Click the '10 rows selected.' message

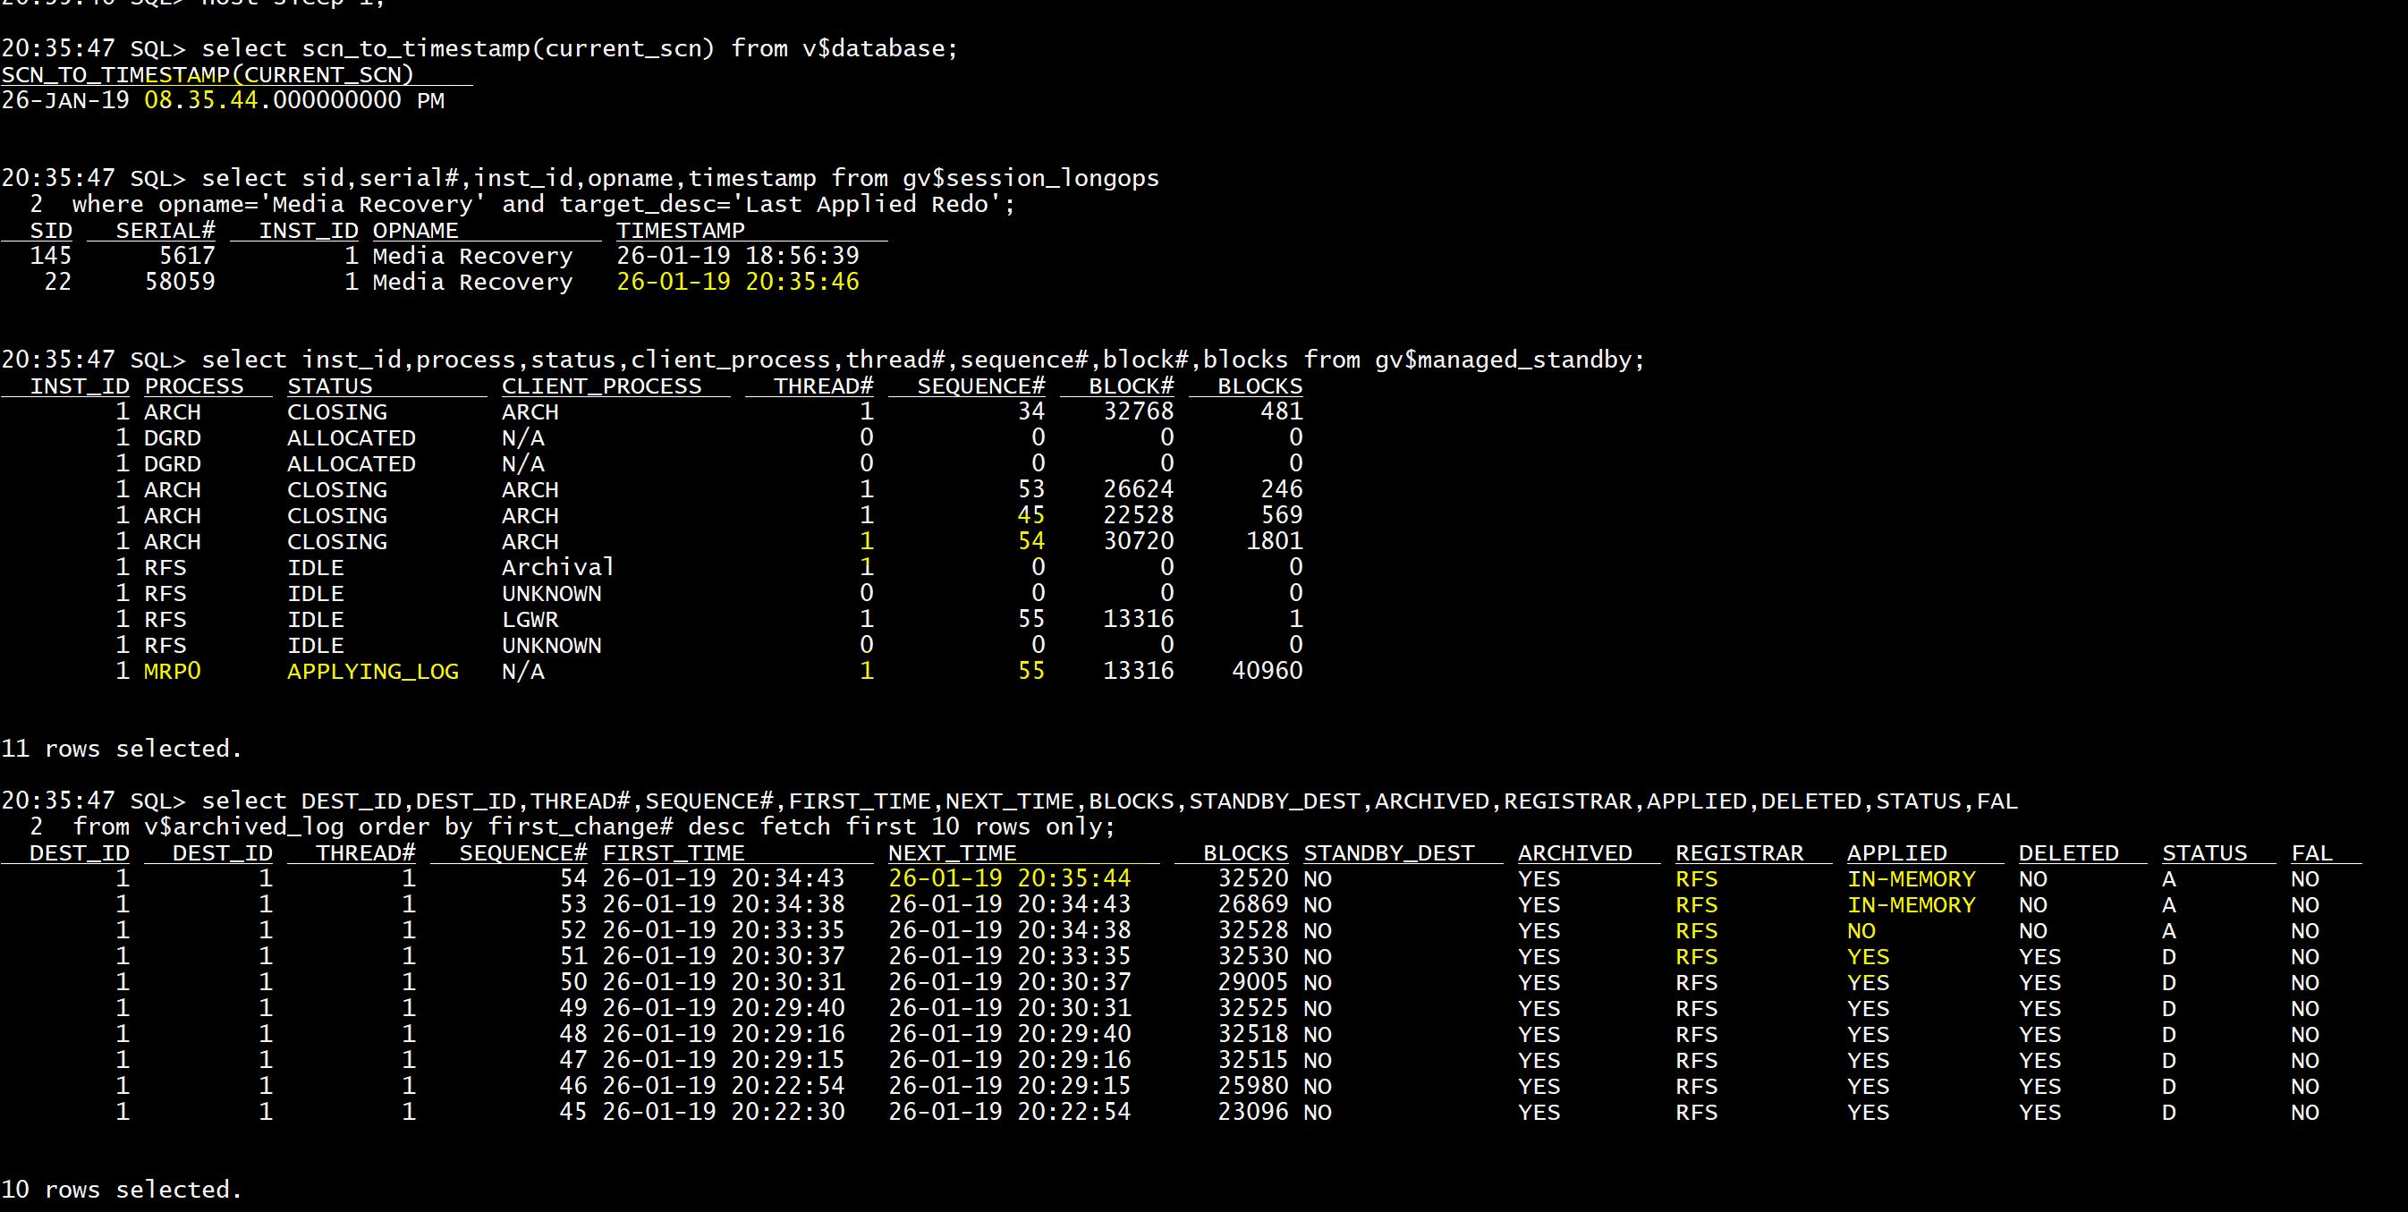click(x=122, y=1190)
